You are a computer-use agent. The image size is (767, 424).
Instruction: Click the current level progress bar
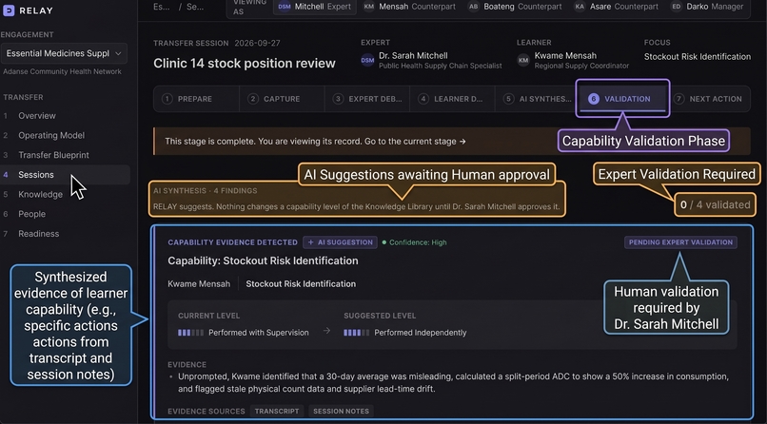(190, 333)
